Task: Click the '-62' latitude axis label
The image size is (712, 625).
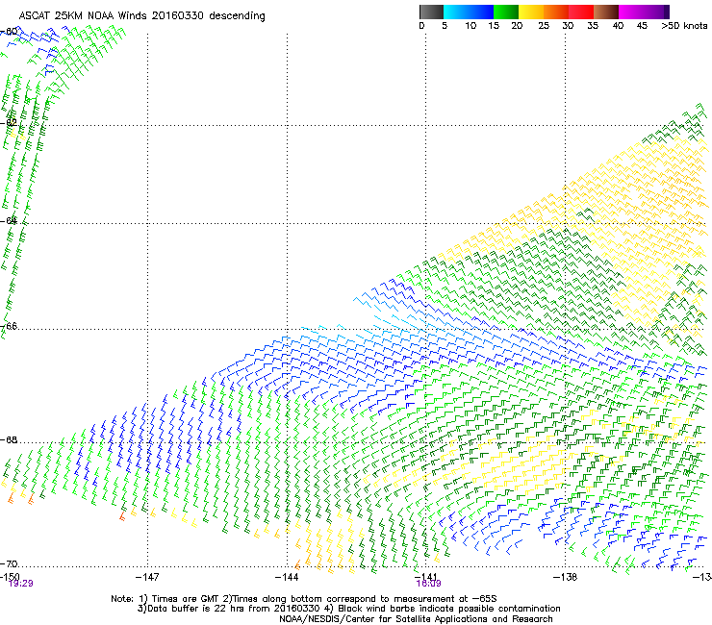Action: tap(9, 122)
